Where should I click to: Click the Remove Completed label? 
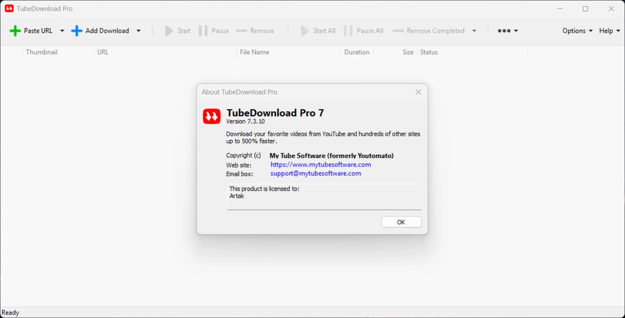435,31
